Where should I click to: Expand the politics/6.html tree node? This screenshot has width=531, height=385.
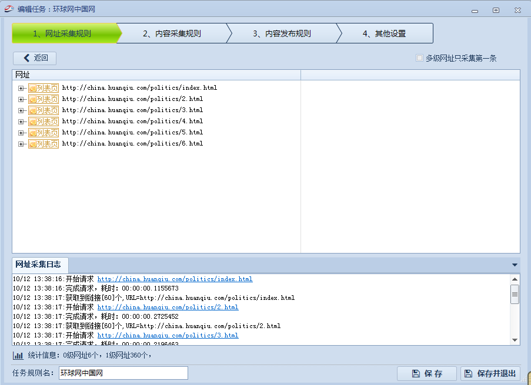coord(21,144)
